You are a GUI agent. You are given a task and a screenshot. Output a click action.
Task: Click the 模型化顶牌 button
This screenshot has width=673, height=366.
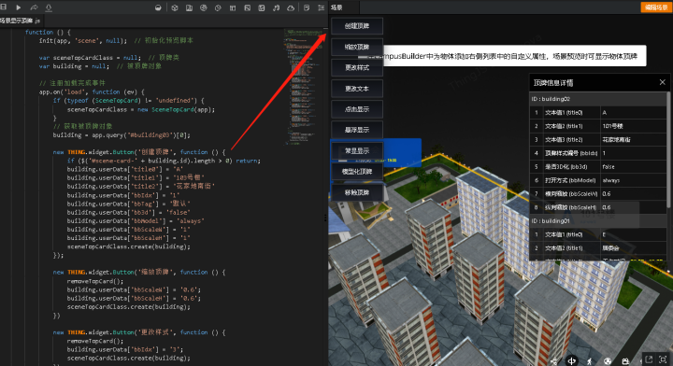click(x=357, y=172)
